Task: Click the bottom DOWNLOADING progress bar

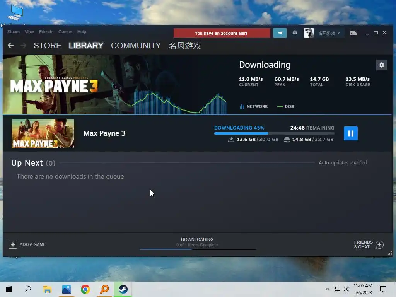Action: coord(198,249)
